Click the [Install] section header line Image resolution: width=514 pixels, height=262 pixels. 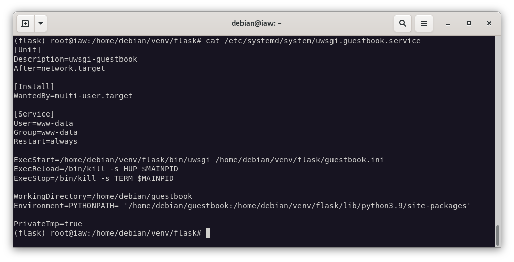34,86
